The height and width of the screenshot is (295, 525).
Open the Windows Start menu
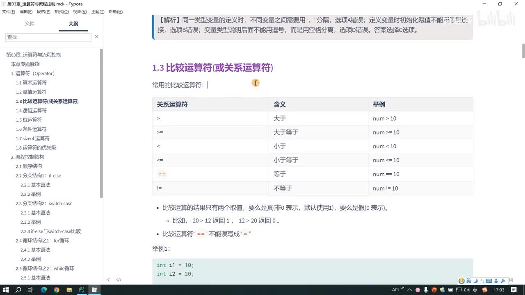tap(6, 290)
